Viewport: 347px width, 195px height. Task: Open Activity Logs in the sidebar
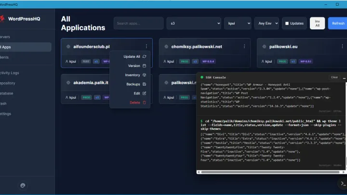tap(26, 73)
